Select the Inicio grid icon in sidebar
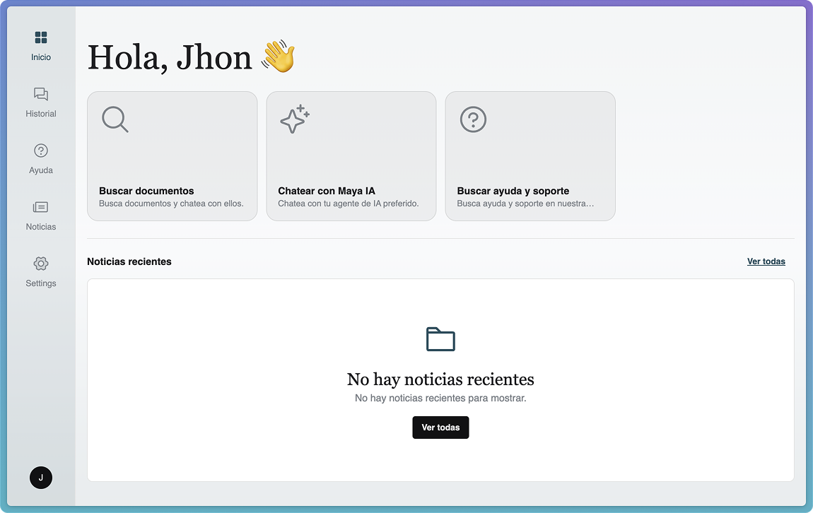The image size is (813, 513). 40,37
